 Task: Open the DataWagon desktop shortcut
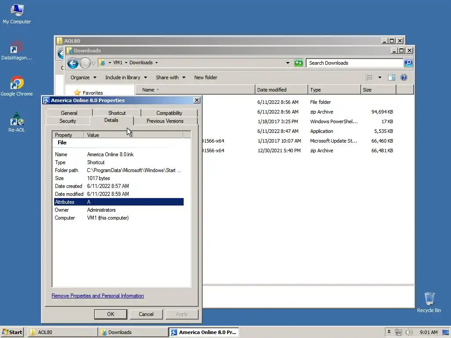click(x=16, y=50)
